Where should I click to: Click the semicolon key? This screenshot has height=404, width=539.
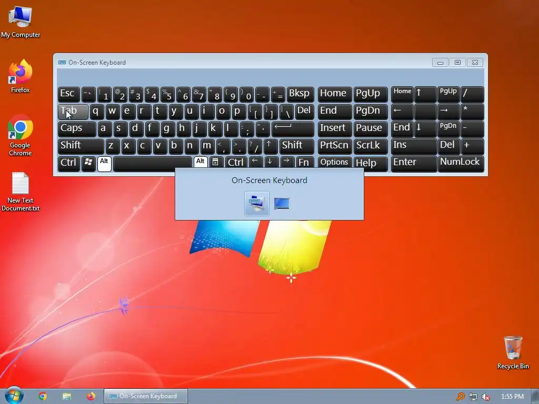[x=247, y=129]
